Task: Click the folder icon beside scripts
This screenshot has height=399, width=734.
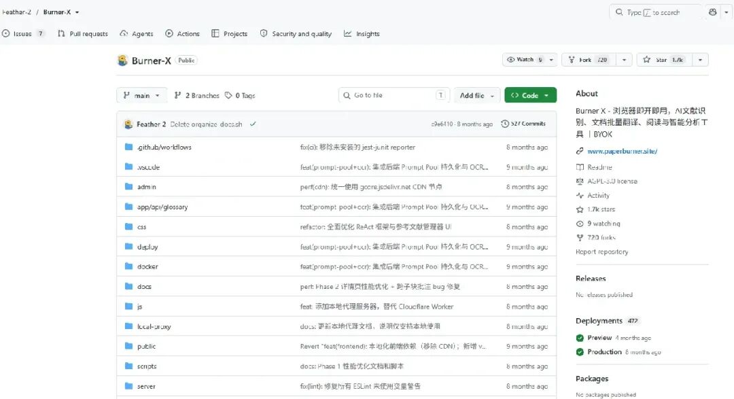Action: (128, 366)
